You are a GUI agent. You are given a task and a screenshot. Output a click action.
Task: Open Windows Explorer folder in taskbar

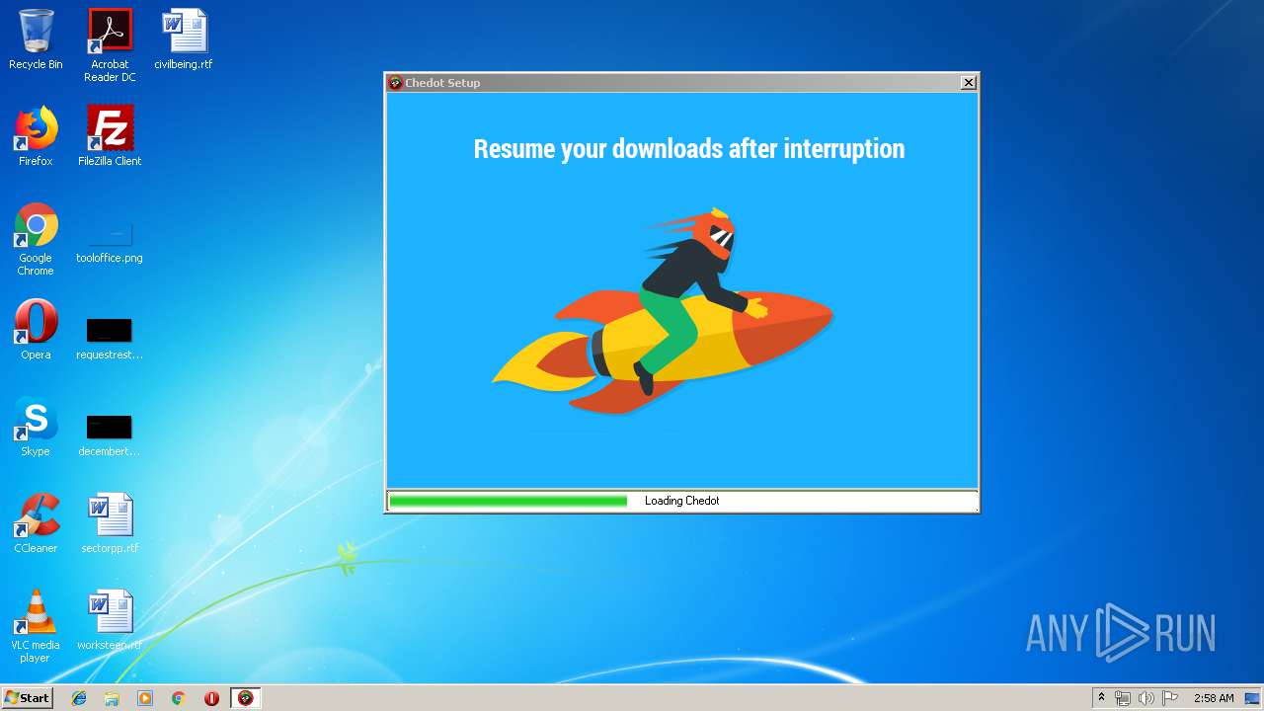[x=112, y=698]
